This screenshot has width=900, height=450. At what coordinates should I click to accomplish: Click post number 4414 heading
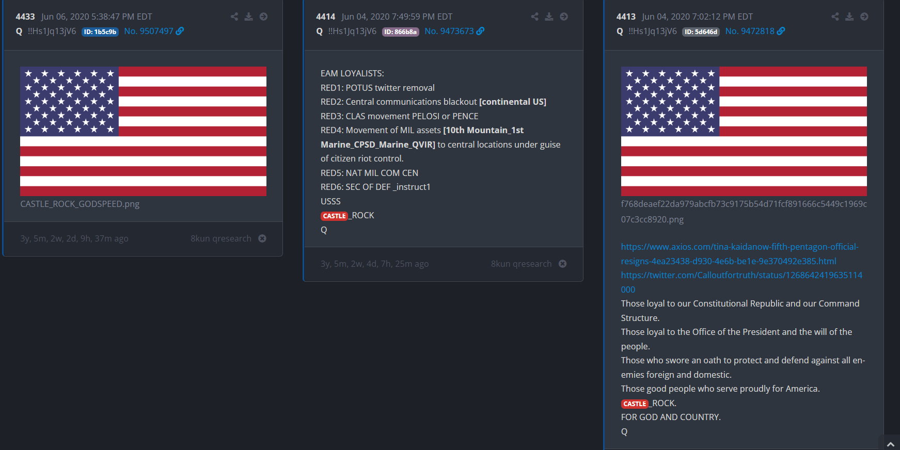coord(326,17)
